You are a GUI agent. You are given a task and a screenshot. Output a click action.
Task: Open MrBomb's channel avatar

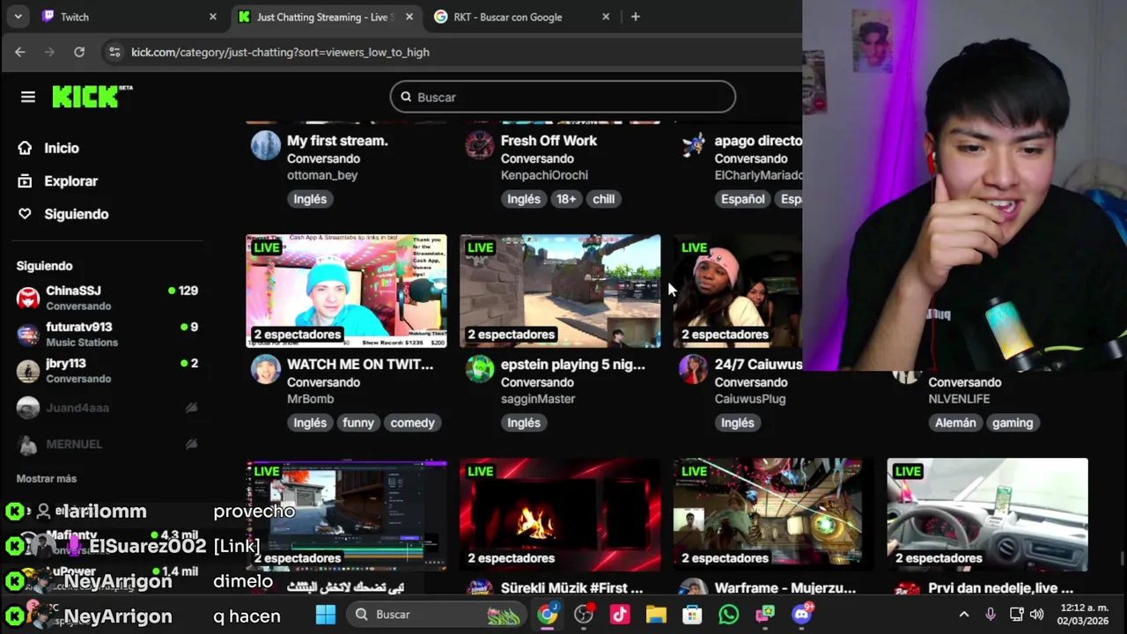tap(265, 369)
